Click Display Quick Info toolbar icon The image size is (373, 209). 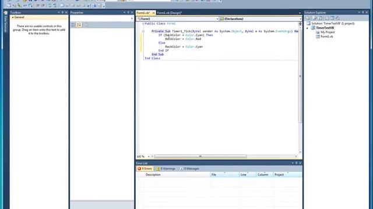19,5
